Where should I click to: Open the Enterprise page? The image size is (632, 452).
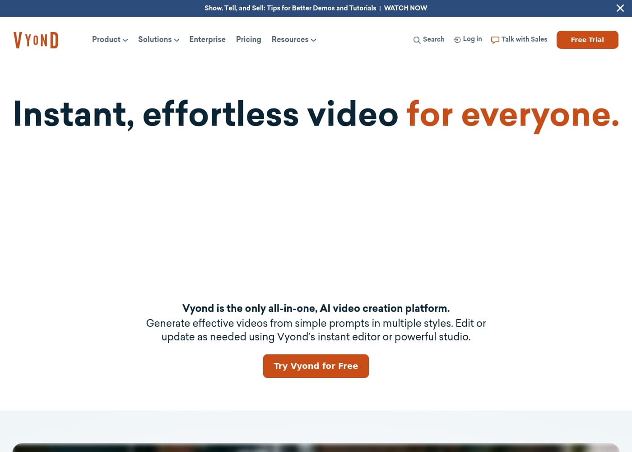pyautogui.click(x=207, y=39)
